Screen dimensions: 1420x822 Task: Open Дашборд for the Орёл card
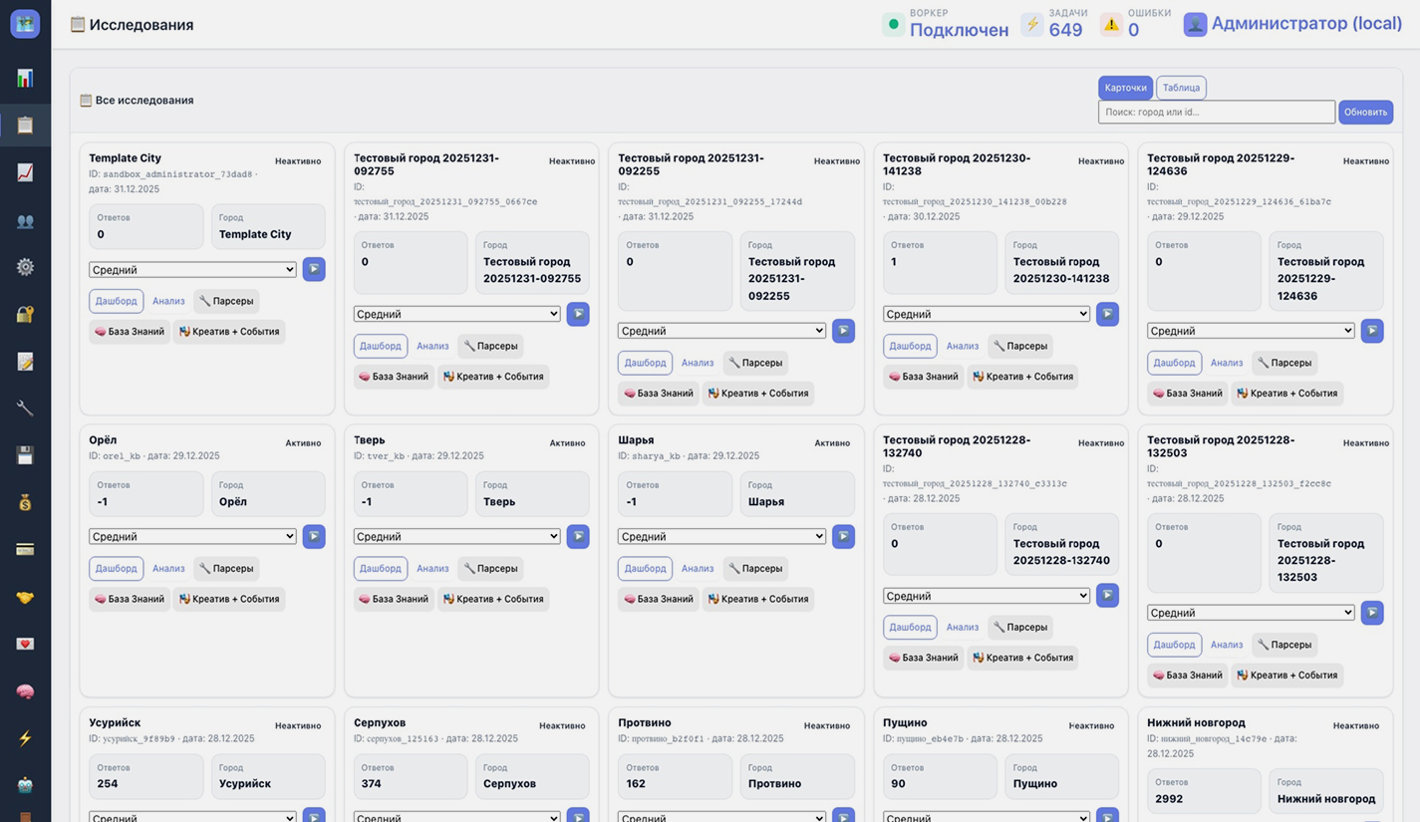coord(116,568)
